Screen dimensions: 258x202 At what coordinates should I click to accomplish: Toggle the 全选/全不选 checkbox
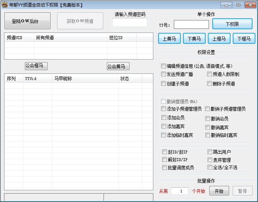click(x=210, y=167)
